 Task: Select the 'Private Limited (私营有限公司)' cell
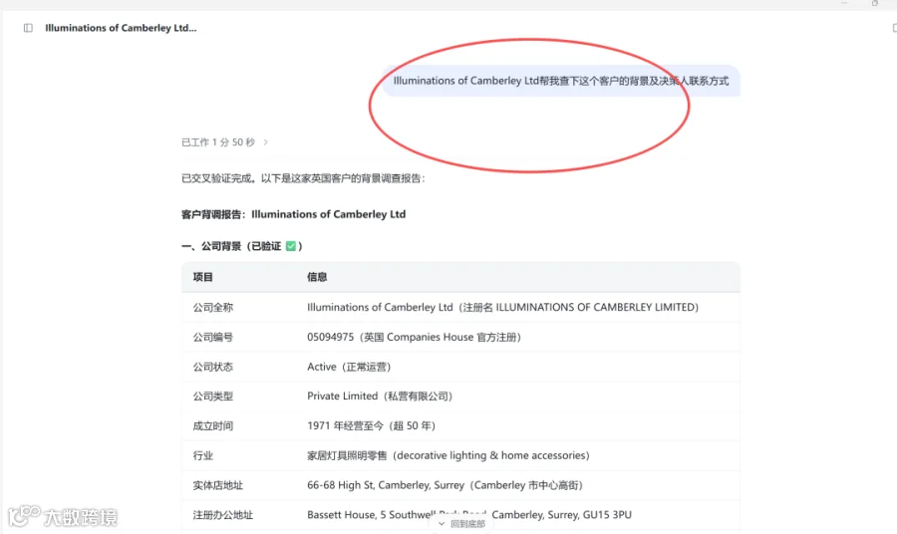pos(380,397)
